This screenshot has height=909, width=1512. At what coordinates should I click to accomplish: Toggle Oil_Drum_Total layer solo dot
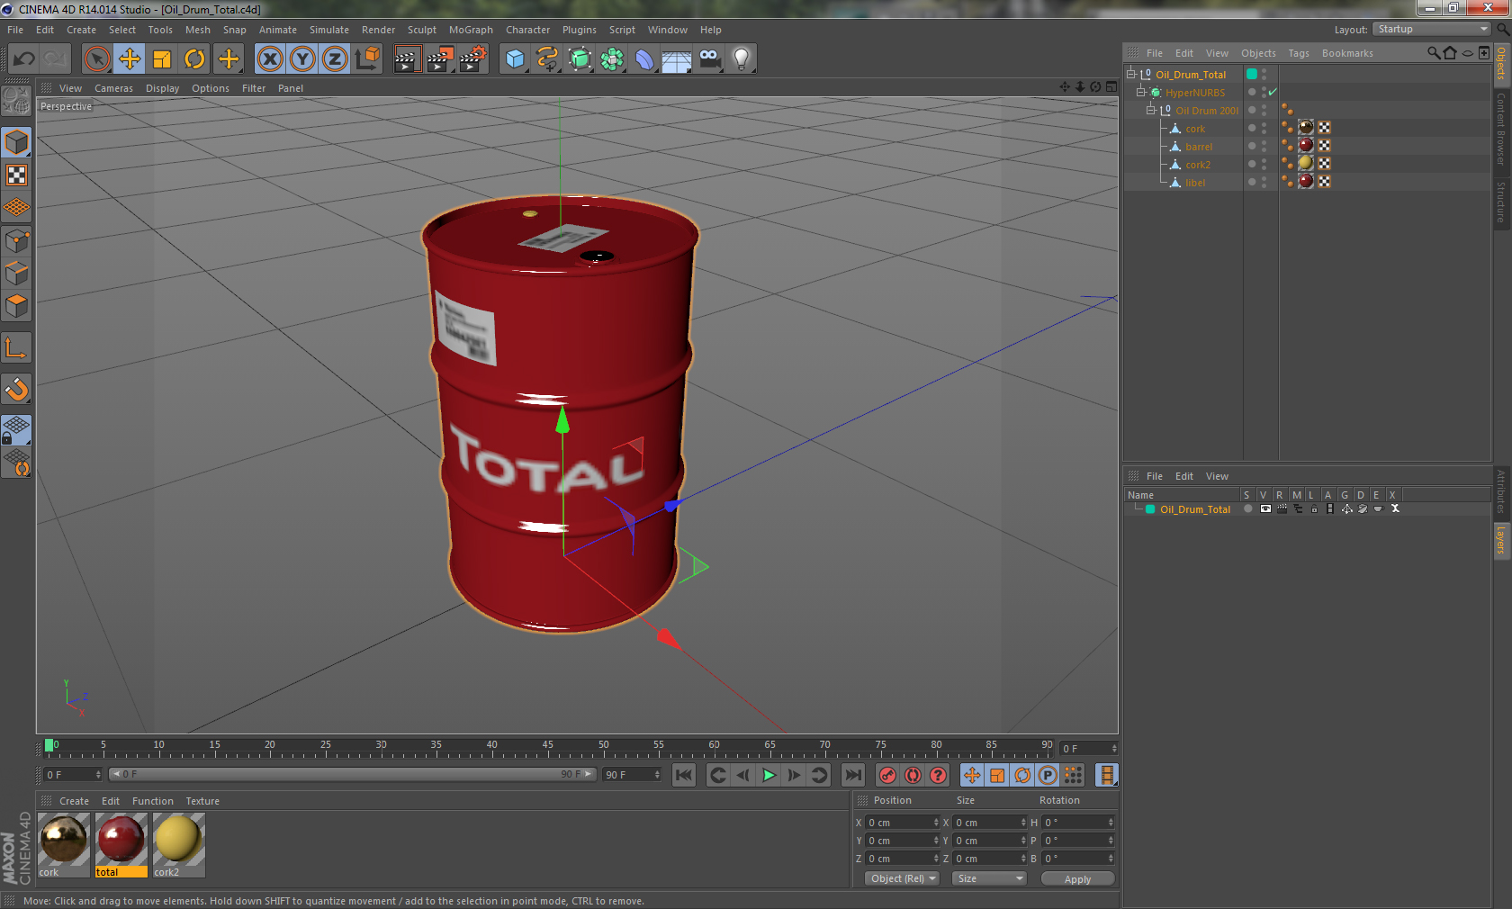pyautogui.click(x=1247, y=509)
